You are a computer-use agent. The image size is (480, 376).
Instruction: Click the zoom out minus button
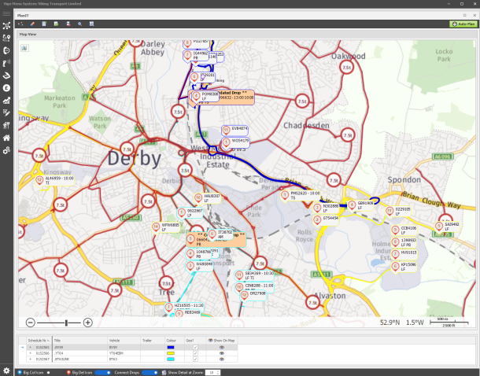[31, 323]
